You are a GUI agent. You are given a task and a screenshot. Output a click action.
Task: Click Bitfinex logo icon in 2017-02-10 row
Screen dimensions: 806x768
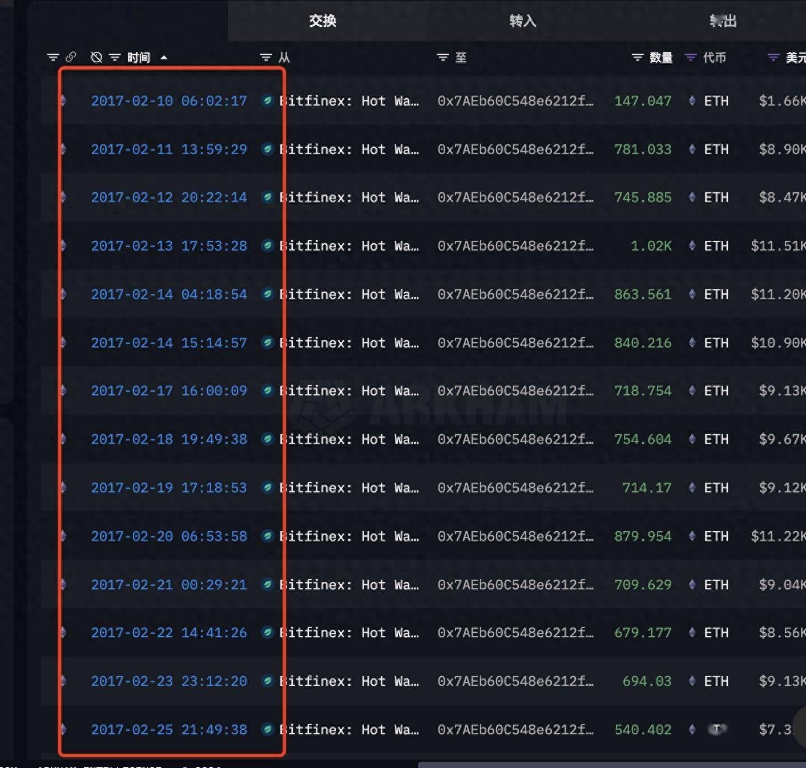(x=267, y=101)
